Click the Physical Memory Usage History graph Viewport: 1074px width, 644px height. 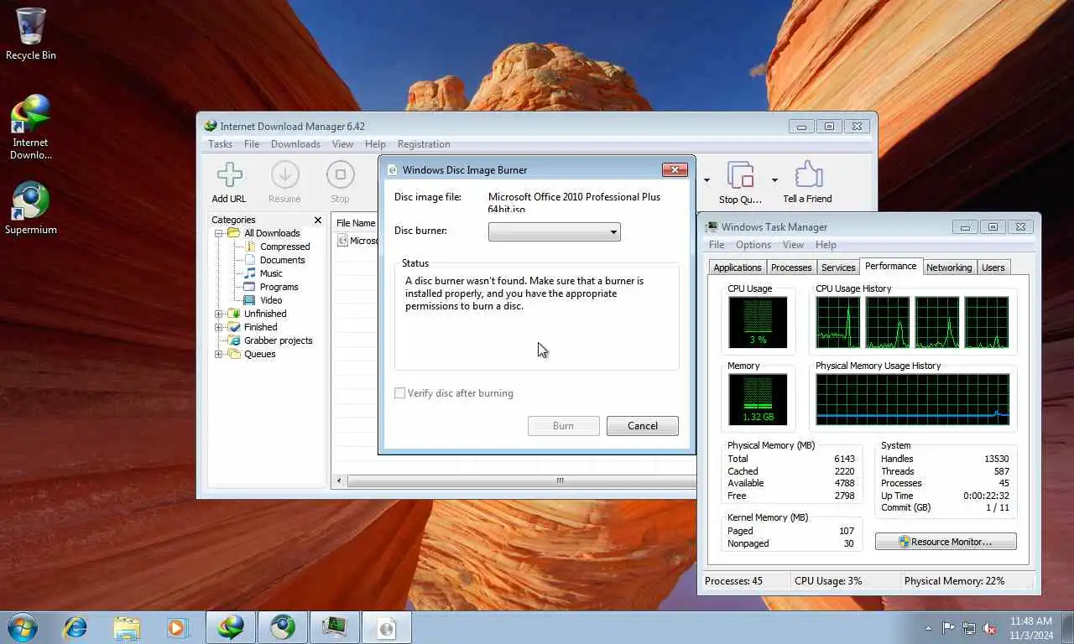click(913, 399)
